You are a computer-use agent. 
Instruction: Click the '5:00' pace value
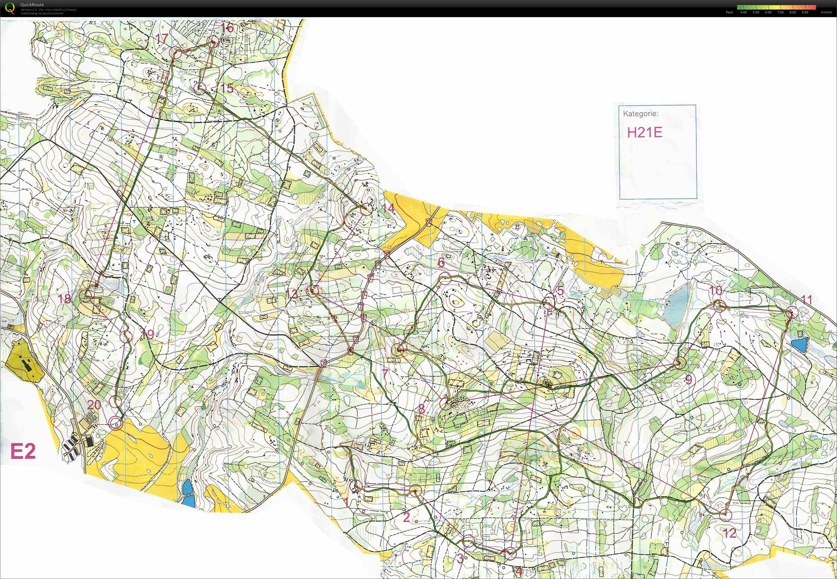756,12
